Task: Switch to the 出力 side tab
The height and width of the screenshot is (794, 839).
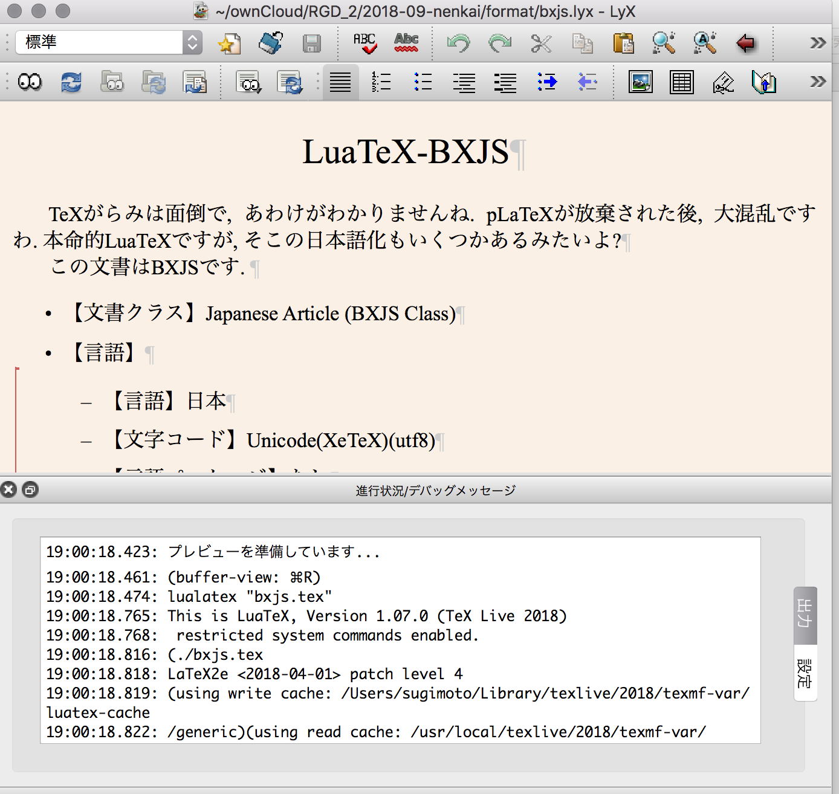Action: [x=804, y=616]
